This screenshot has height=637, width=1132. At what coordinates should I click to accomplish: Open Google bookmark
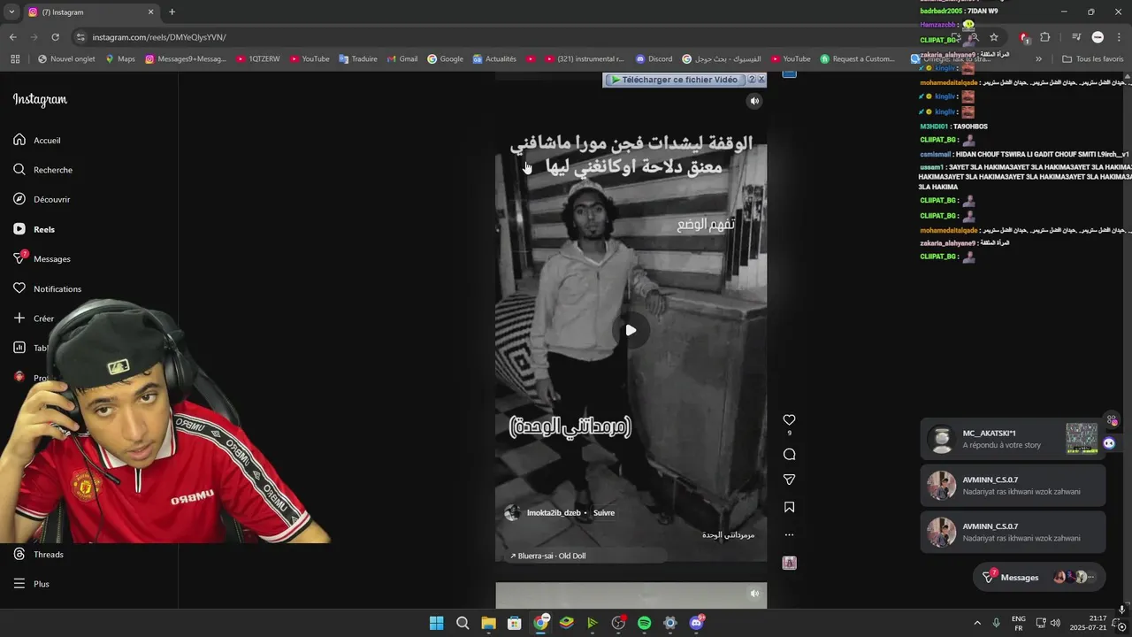pyautogui.click(x=445, y=59)
